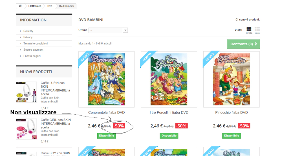Click Cenerentola DVD cover thumbnail
This screenshot has height=156, width=282.
click(x=107, y=79)
